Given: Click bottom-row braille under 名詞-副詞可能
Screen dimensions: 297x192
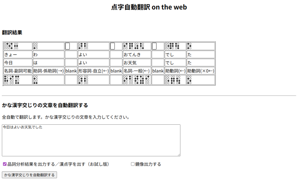Looking at the screenshot, I should tap(12, 80).
